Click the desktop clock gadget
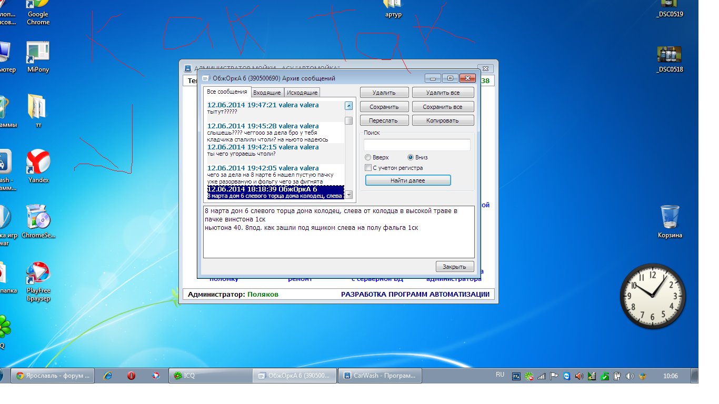The width and height of the screenshot is (719, 404). pos(653,296)
